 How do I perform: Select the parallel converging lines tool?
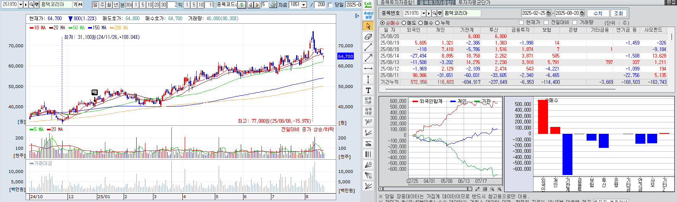pyautogui.click(x=368, y=143)
